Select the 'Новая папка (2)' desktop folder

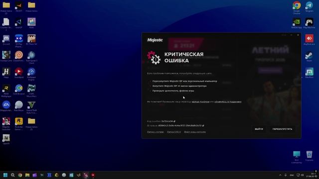(x=6, y=8)
